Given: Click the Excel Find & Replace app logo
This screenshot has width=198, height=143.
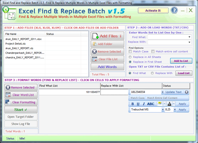Looking at the screenshot, I should [10, 13].
